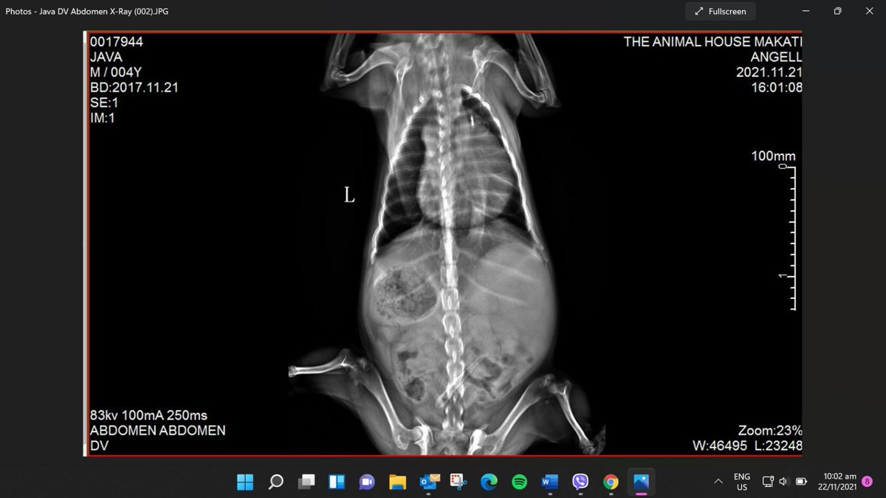Close the Photos window
This screenshot has width=886, height=498.
coord(869,11)
